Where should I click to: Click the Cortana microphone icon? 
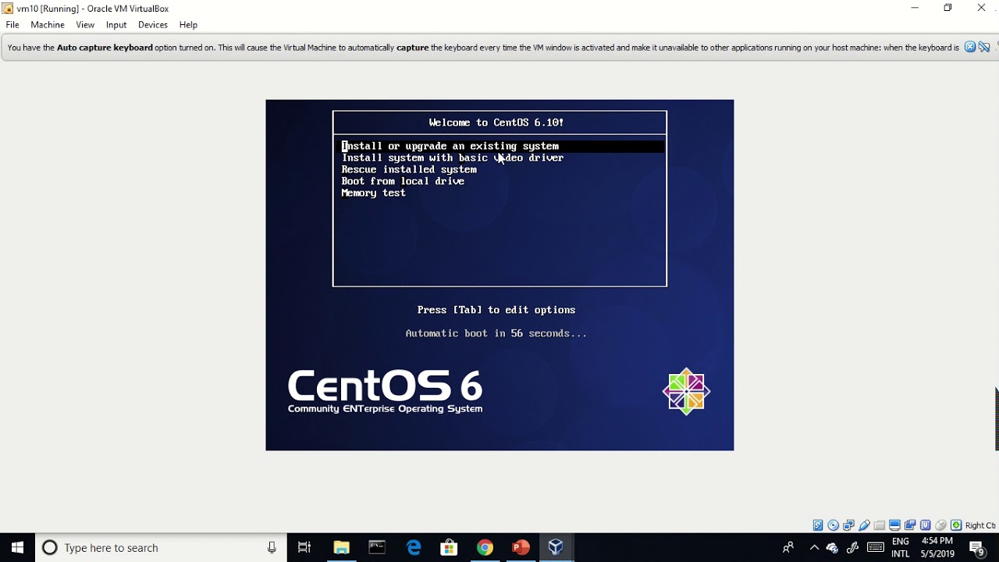(272, 548)
